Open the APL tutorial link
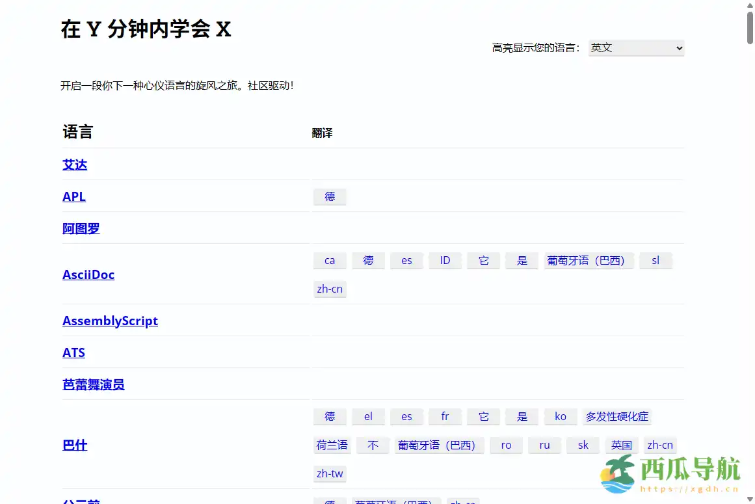This screenshot has width=755, height=504. tap(73, 196)
